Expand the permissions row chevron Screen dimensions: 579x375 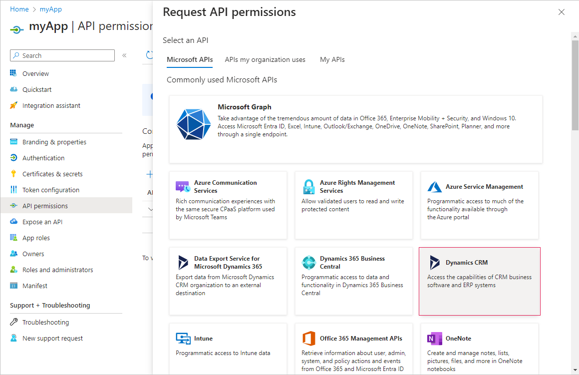click(x=150, y=209)
